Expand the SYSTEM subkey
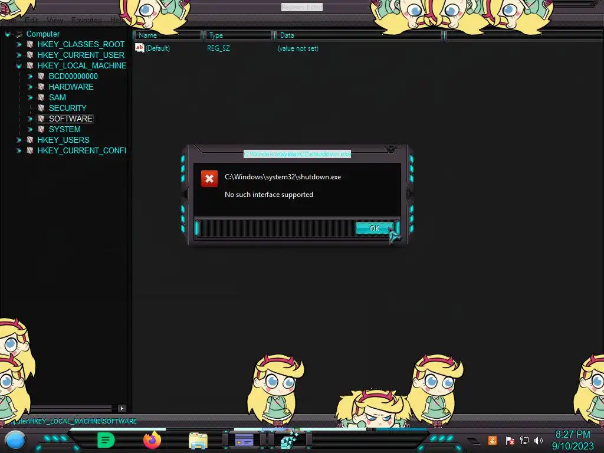Viewport: 604px width, 453px height. coord(29,129)
